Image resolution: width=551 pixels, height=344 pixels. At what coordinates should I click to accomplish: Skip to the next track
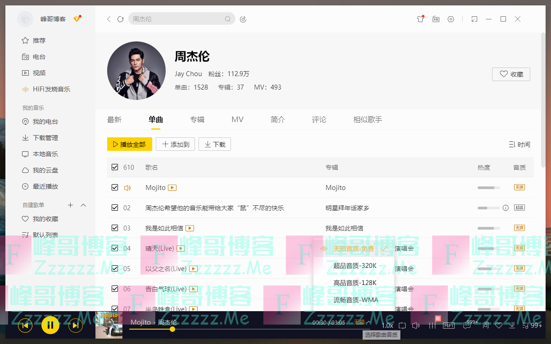[76, 325]
